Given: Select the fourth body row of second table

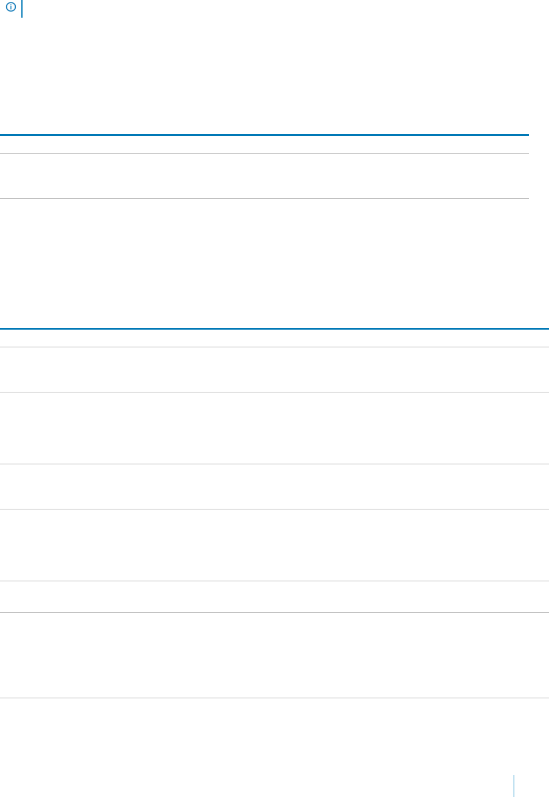Looking at the screenshot, I should tap(274, 545).
